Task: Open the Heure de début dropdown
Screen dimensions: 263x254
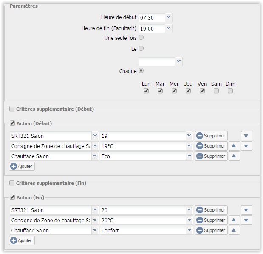Action: coord(168,17)
